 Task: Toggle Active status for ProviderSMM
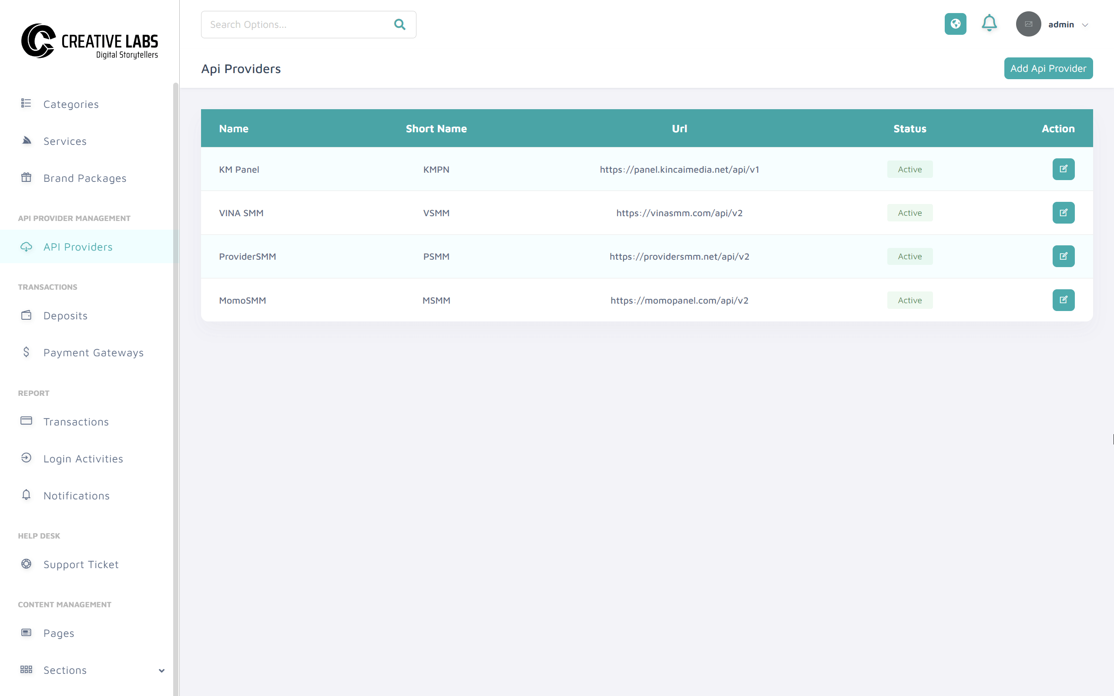909,256
